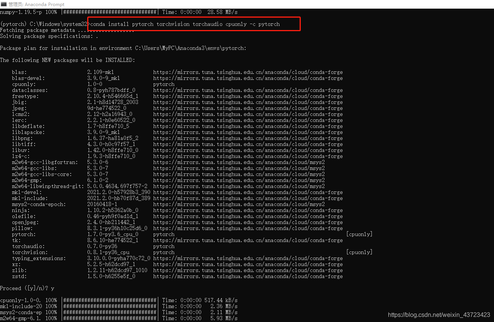The image size is (494, 322).
Task: Click torchvision version '0.8.1-py36_cpu'
Action: click(108, 252)
